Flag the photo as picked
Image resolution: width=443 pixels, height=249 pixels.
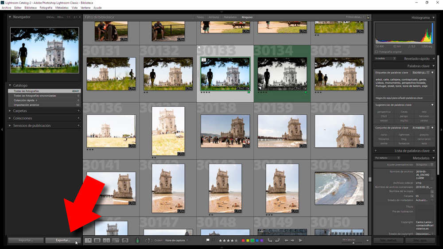(208, 241)
